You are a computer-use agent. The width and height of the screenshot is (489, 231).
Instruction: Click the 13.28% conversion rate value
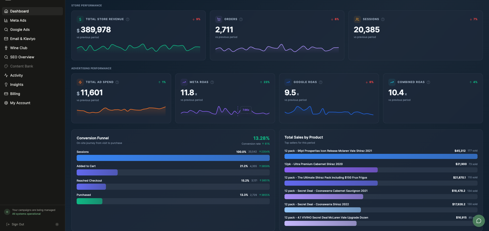coord(261,138)
